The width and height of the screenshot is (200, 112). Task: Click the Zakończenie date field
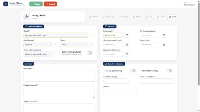coord(150,45)
